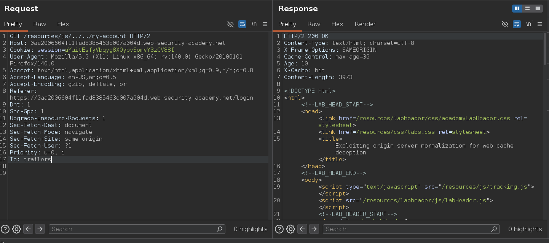
Task: Go to next match in Response search
Action: tap(314, 229)
